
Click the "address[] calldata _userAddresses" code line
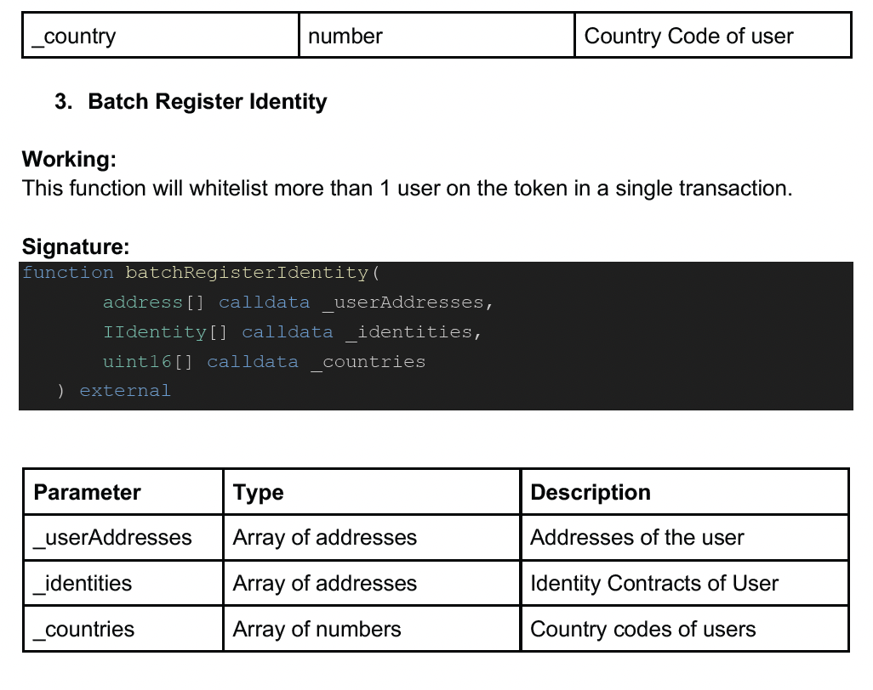[298, 303]
